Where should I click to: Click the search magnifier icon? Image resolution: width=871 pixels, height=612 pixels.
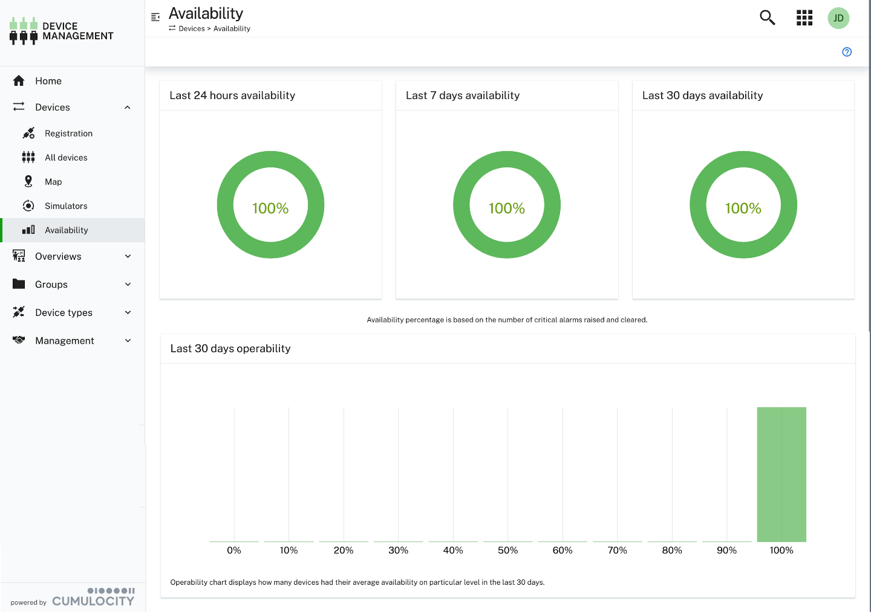click(767, 18)
